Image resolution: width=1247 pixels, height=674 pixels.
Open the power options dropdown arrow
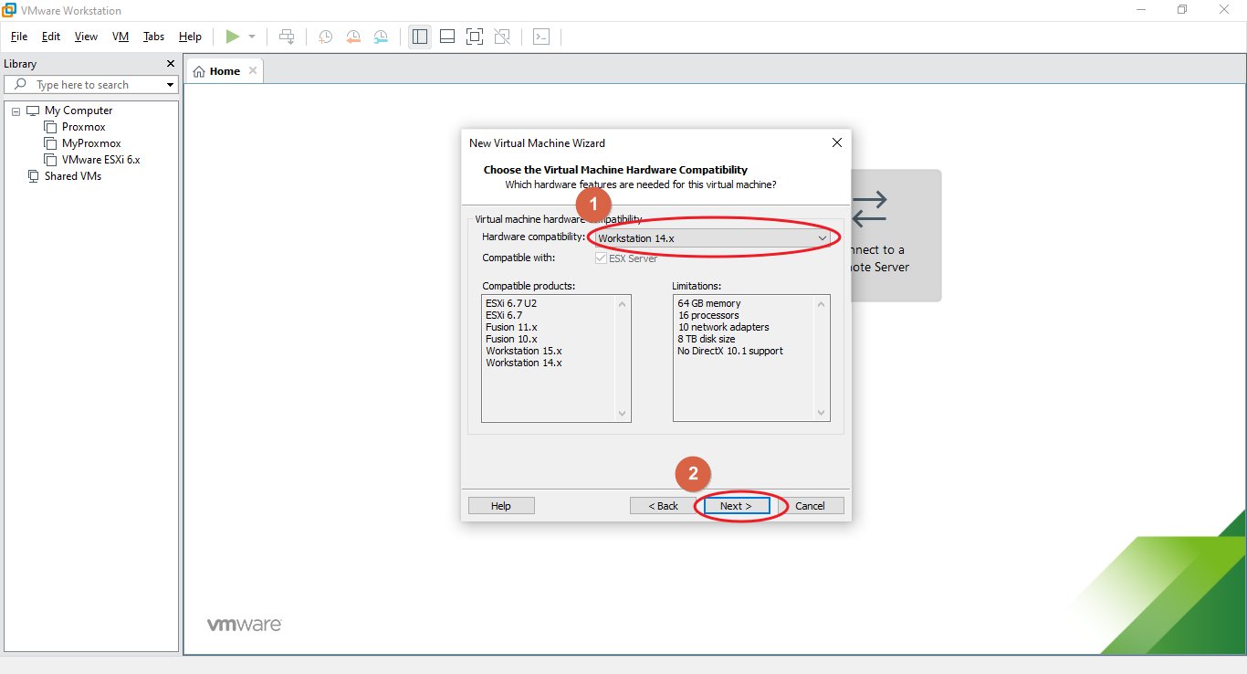(252, 37)
